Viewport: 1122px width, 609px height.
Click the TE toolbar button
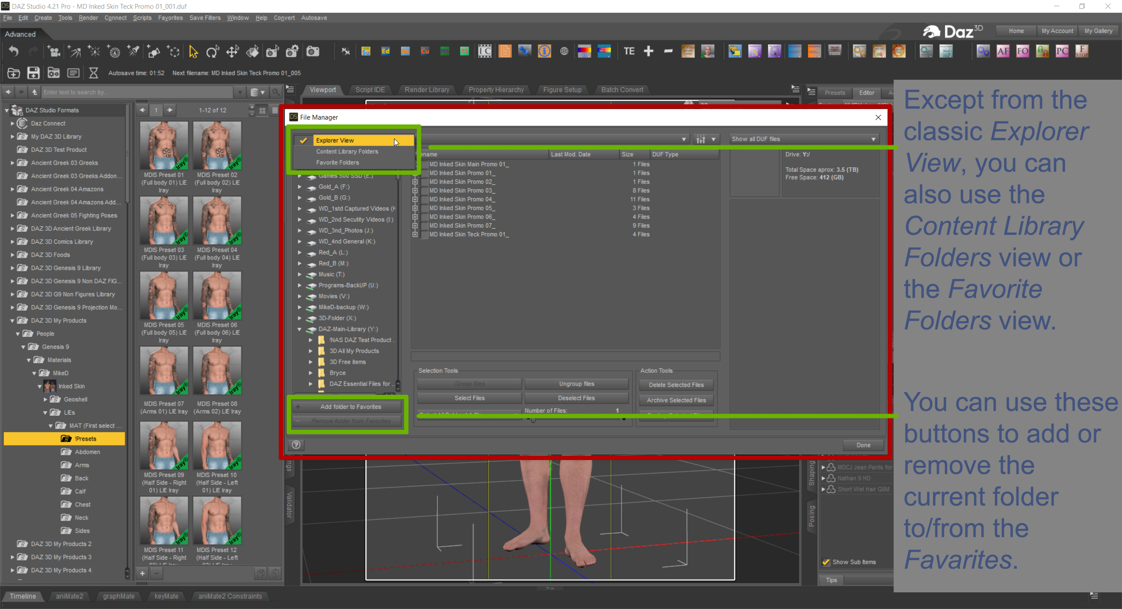coord(629,52)
